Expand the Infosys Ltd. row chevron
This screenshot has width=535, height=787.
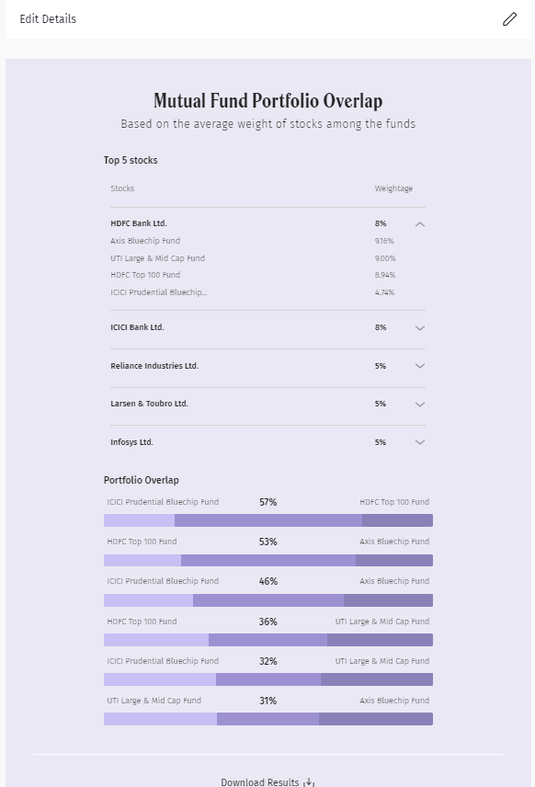[x=420, y=442]
